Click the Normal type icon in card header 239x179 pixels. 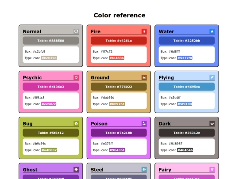click(76, 31)
